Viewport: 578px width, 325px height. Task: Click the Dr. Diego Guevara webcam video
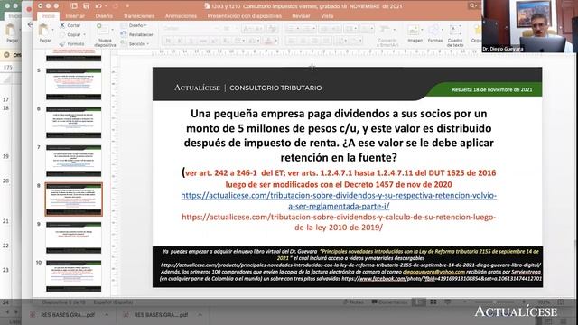pos(529,26)
